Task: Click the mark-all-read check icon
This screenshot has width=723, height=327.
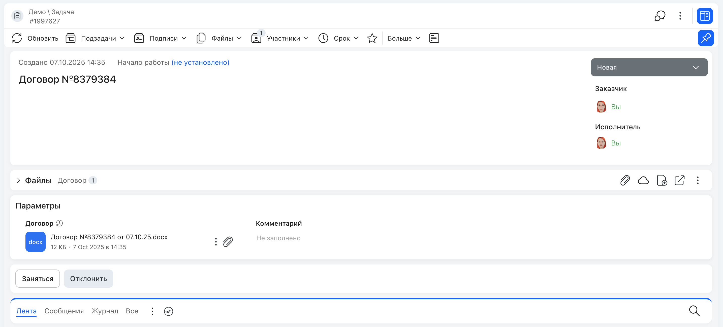Action: point(168,311)
